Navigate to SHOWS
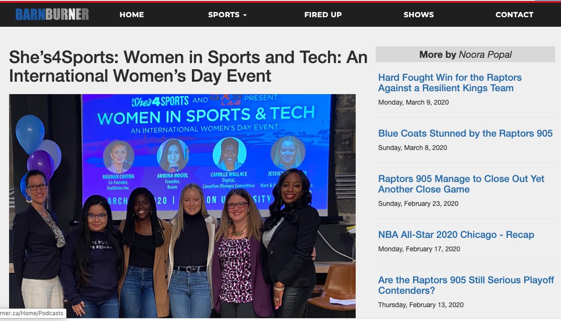This screenshot has width=561, height=321. (x=419, y=15)
